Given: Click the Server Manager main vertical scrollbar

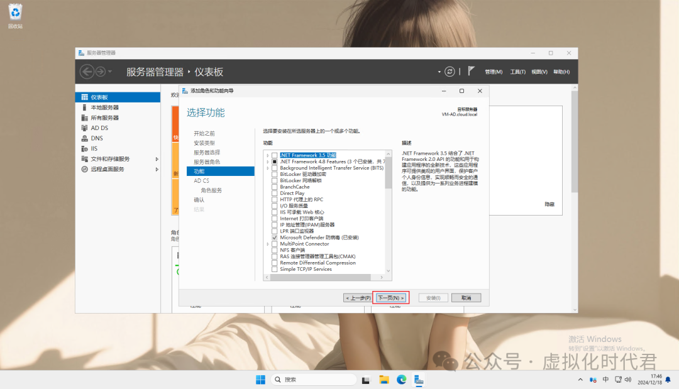Looking at the screenshot, I should tap(575, 141).
